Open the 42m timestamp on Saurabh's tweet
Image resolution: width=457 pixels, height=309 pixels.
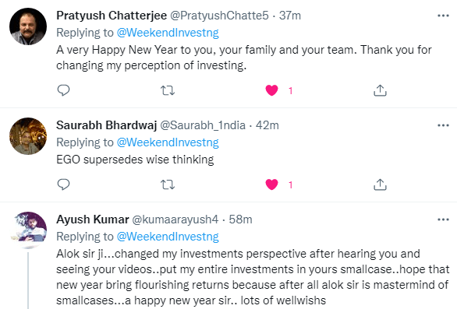(267, 125)
